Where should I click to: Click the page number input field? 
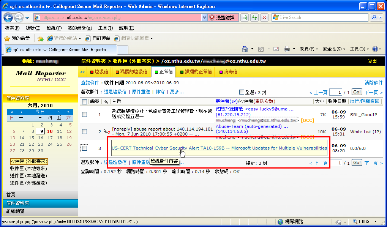pos(335,92)
